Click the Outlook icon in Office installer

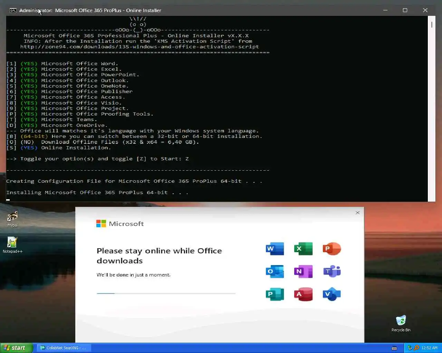click(275, 271)
